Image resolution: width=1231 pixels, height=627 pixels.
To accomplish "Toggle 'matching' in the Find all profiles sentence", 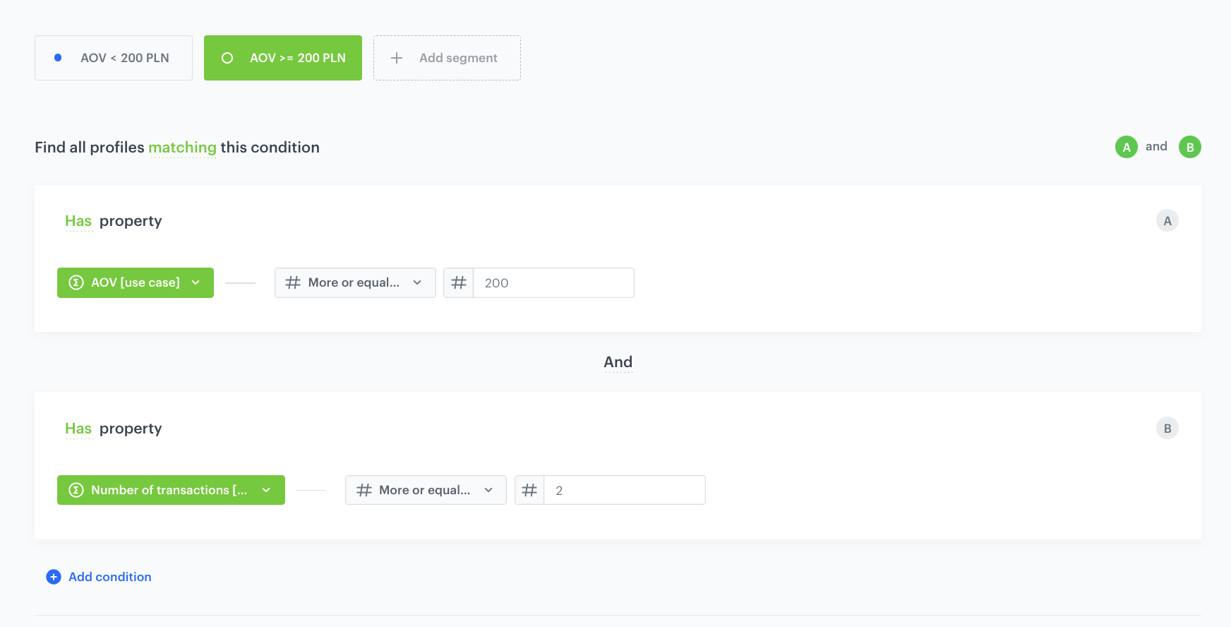I will (x=182, y=148).
